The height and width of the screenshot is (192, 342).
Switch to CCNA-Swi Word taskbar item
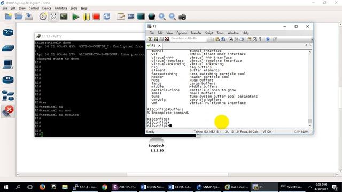(152, 187)
